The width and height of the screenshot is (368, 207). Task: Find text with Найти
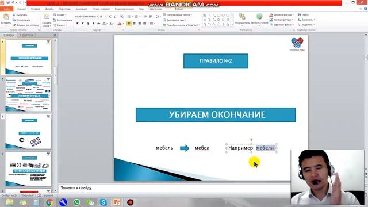coord(303,14)
